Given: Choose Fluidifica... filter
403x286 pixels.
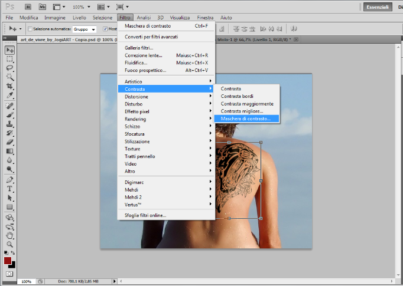Looking at the screenshot, I should [166, 63].
